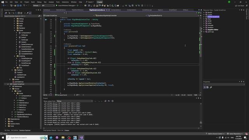This screenshot has height=140, width=249.
Task: Toggle the Solution Explorer preview selected items icon
Action: click(x=30, y=13)
